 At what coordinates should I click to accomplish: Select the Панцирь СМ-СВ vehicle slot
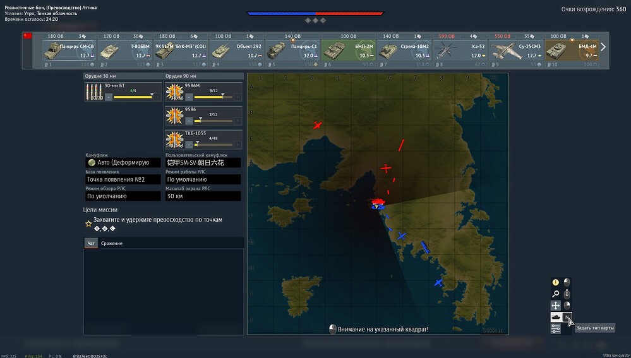69,51
